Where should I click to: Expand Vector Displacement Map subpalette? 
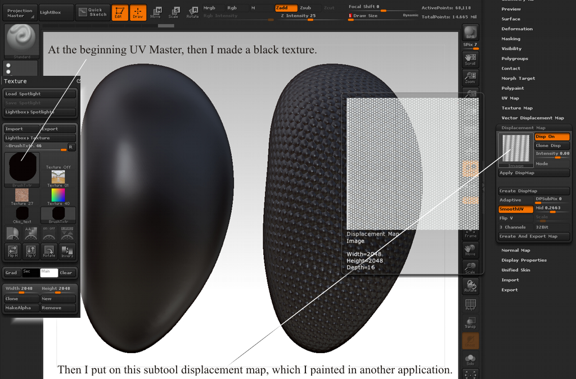click(x=533, y=118)
